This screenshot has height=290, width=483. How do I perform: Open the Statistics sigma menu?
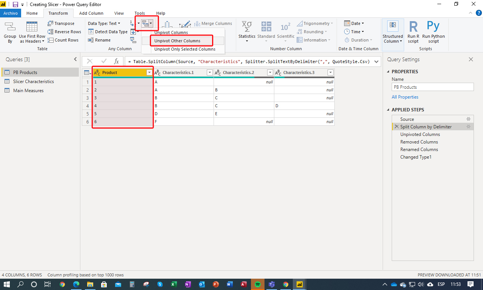[x=247, y=31]
